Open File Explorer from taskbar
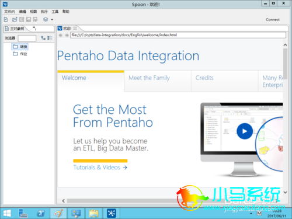Viewport: 292px width, 219px height. (x=94, y=213)
